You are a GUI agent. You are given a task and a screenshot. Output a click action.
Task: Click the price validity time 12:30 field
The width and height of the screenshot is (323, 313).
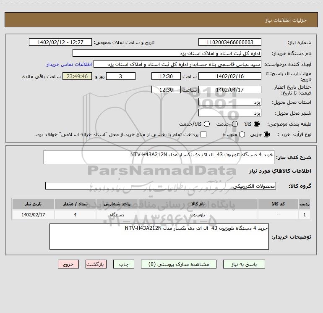coord(166,89)
